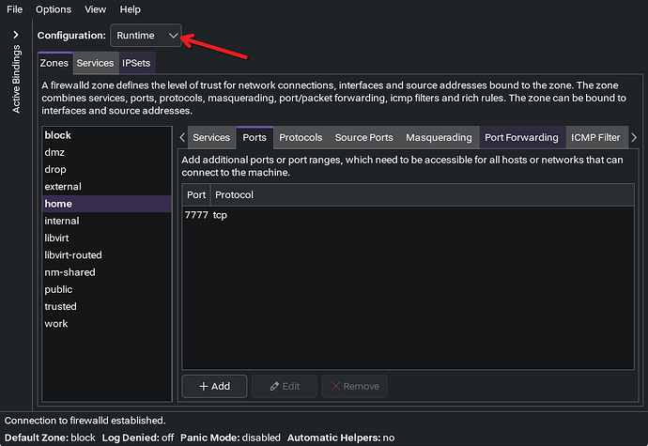Viewport: 648px width, 446px height.
Task: Go to the Masquerading tab
Action: click(x=439, y=137)
